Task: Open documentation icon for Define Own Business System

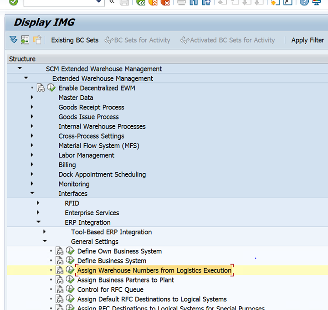Action: coord(60,251)
